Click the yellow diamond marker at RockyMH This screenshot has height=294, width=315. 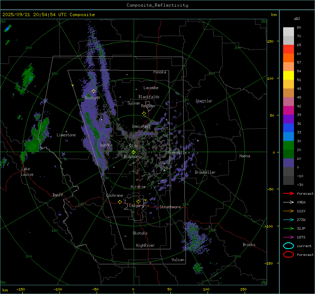coord(93,91)
